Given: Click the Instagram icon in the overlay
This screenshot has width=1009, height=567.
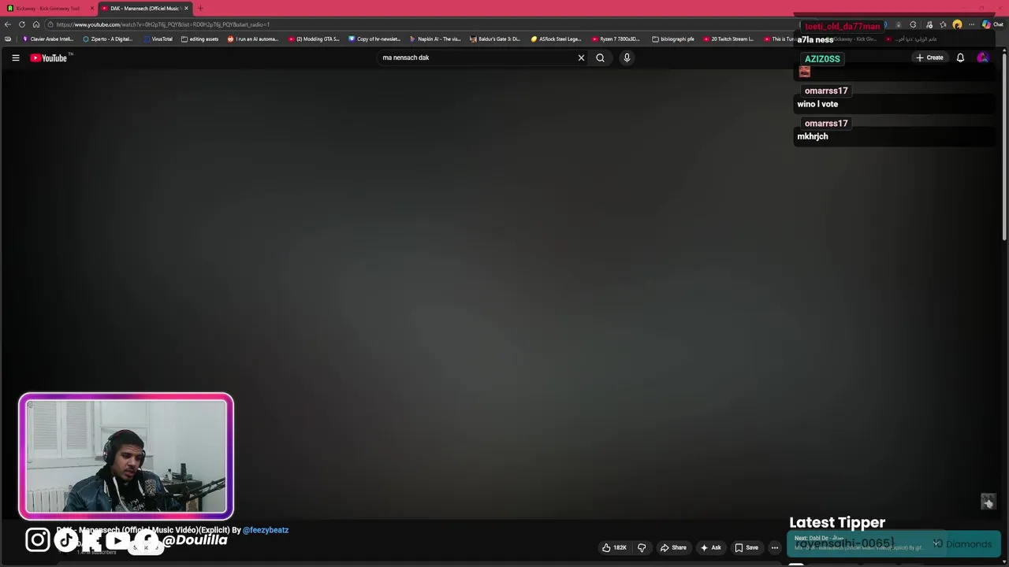Looking at the screenshot, I should click(x=37, y=539).
